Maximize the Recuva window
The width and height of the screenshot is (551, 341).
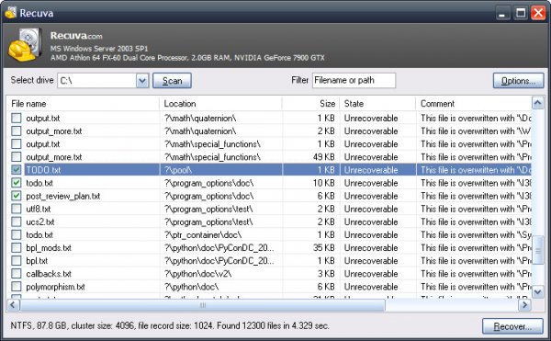[x=521, y=14]
